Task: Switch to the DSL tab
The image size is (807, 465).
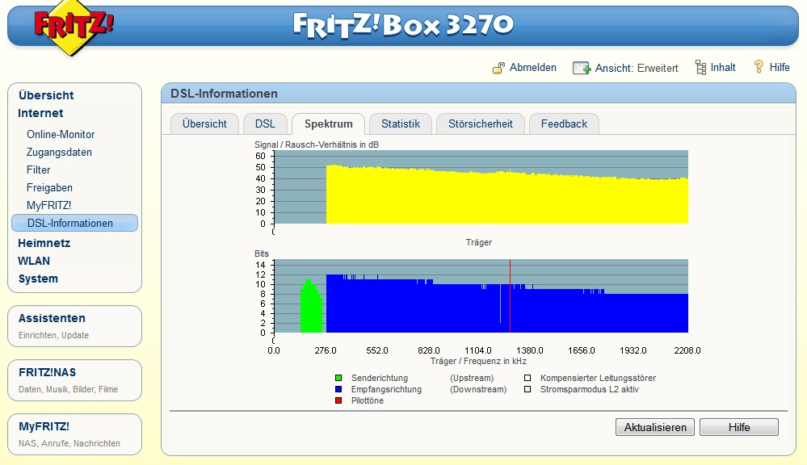Action: pyautogui.click(x=265, y=124)
